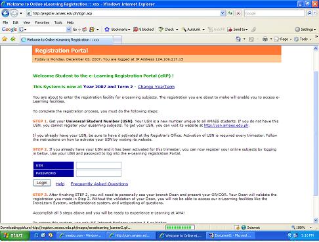Click the Windows Start button
The height and width of the screenshot is (242, 319).
pyautogui.click(x=14, y=235)
